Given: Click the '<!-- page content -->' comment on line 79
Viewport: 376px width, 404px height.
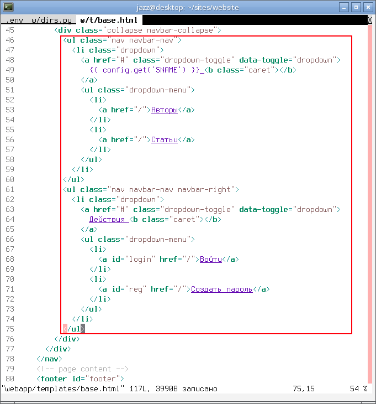Looking at the screenshot, I should pos(82,369).
